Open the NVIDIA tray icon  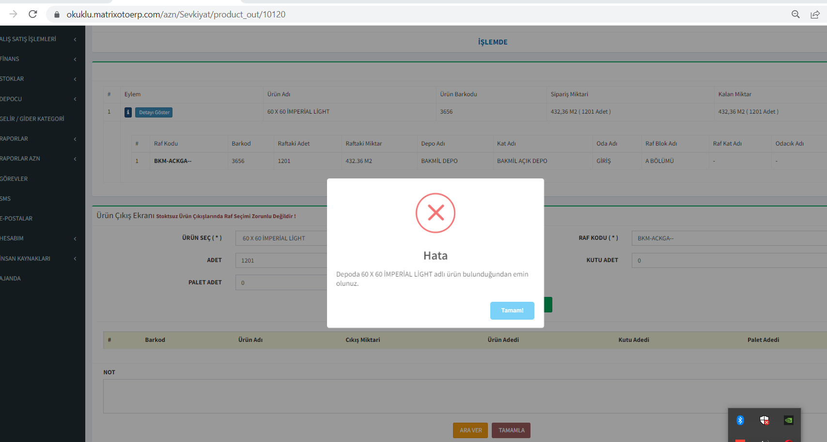click(x=788, y=420)
